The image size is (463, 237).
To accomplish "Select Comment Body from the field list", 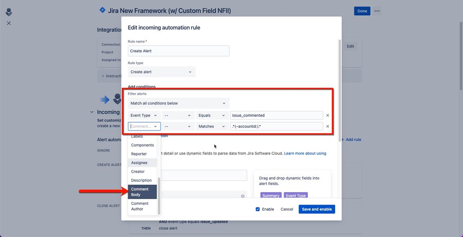I will pyautogui.click(x=142, y=192).
